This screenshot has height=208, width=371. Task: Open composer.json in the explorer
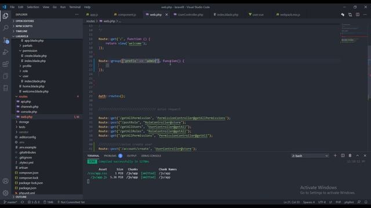point(28,173)
